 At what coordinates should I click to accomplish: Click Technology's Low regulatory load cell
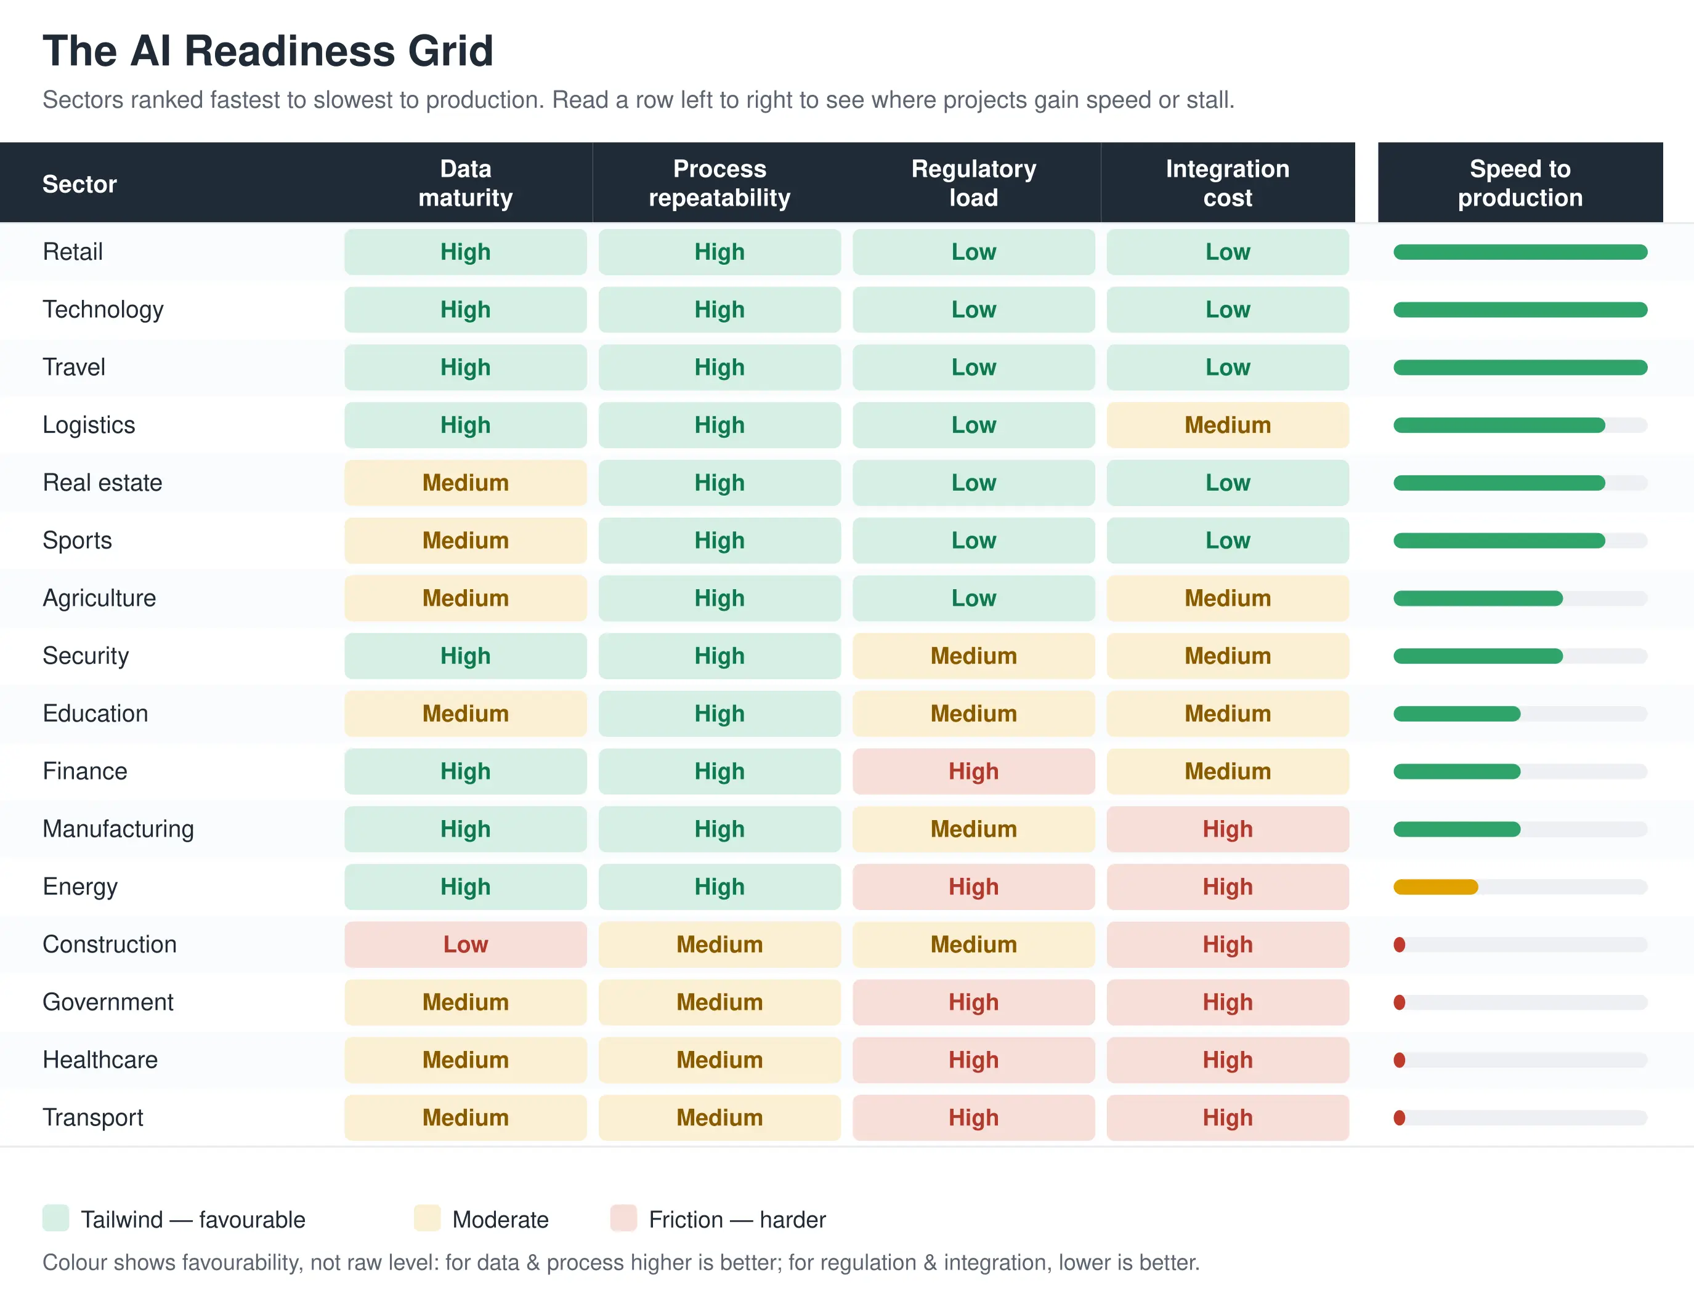[x=973, y=309]
